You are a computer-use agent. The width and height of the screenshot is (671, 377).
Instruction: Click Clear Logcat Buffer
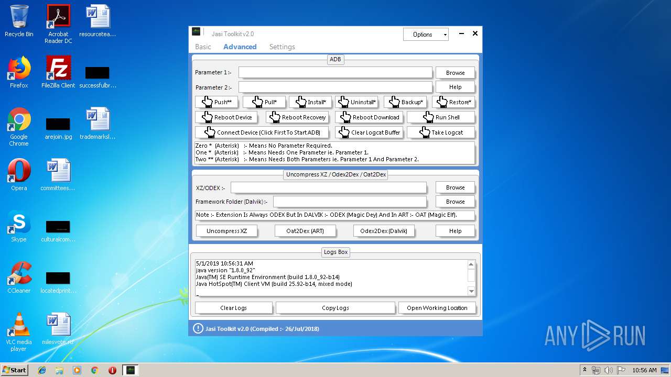point(370,132)
